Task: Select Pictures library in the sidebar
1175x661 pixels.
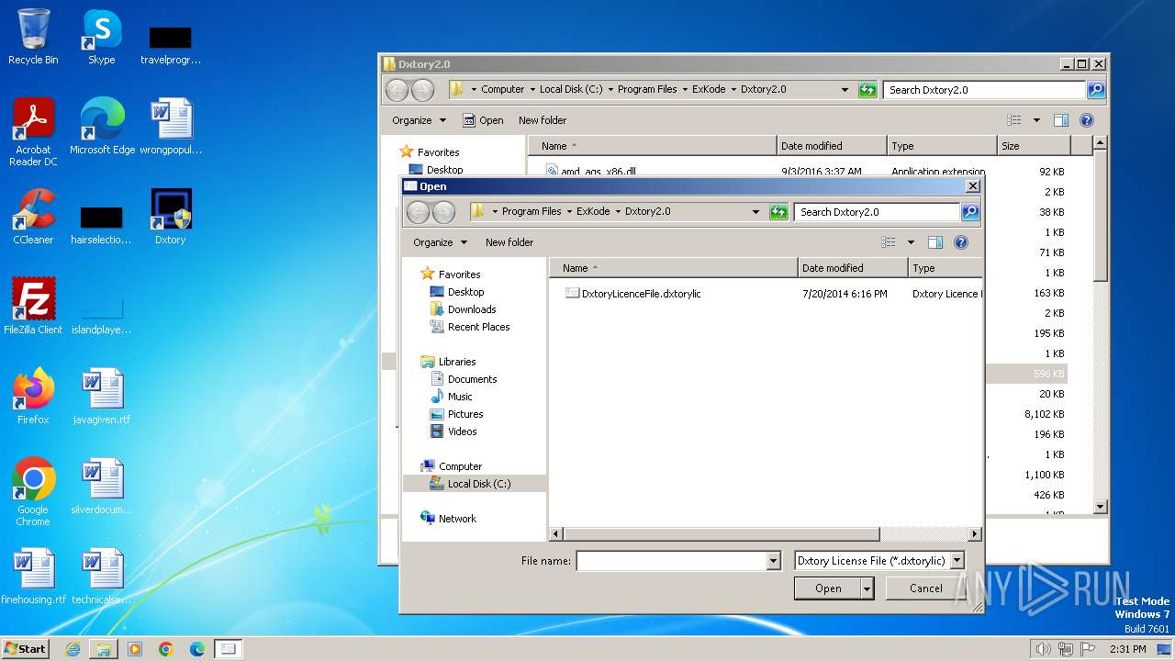Action: point(465,414)
